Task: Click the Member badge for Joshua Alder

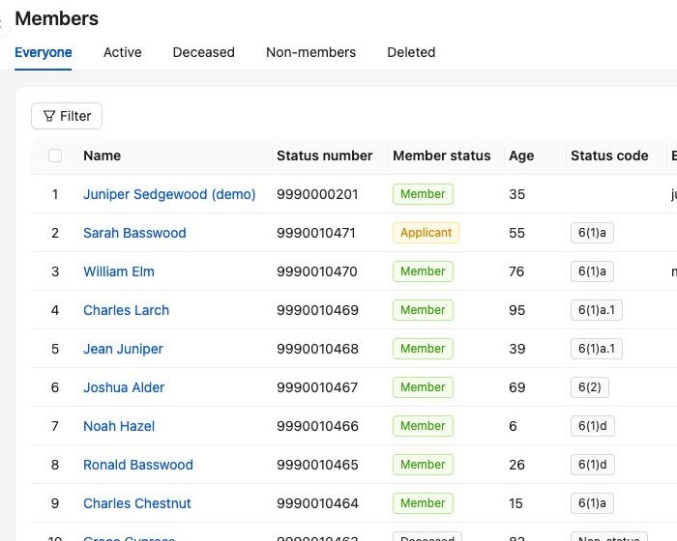Action: 424,387
